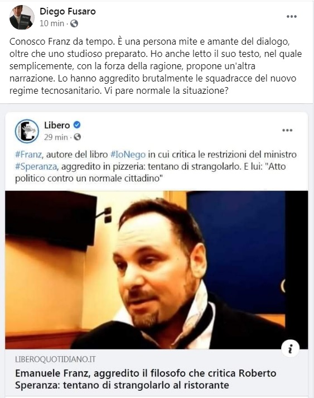Open the 10 min timestamp on Fusaro's post
This screenshot has height=398, width=314.
(52, 23)
